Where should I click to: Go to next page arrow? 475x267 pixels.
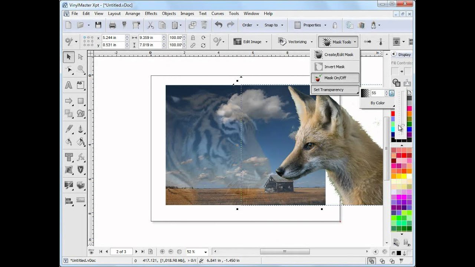pos(136,251)
